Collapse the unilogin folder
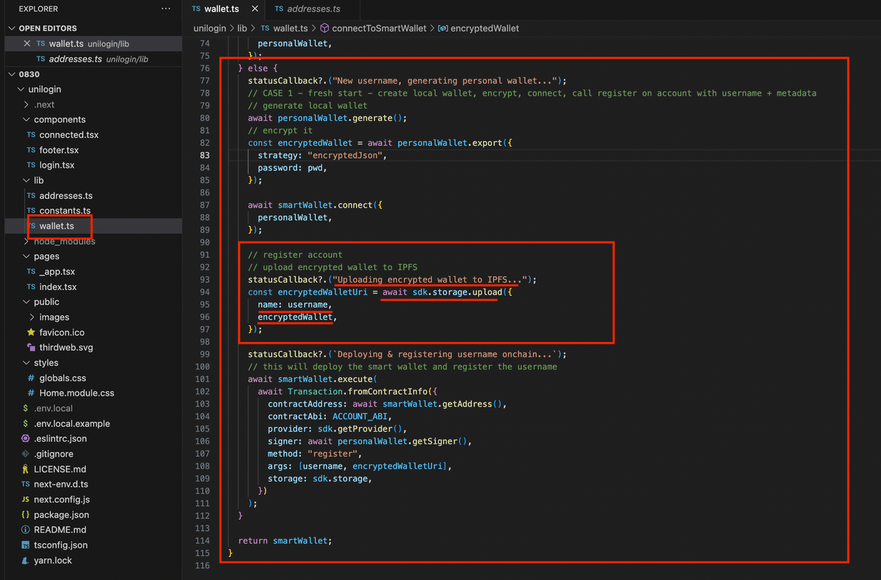Screen dimensions: 881x580 [21, 89]
